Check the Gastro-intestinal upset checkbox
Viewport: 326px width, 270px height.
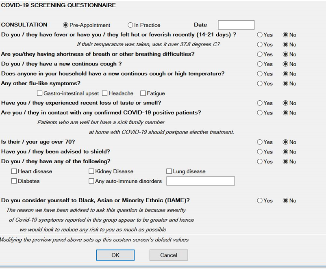coord(40,93)
